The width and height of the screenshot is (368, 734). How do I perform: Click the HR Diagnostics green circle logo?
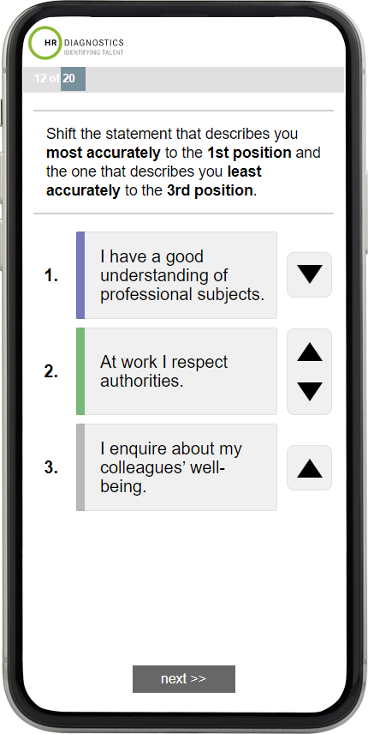44,43
